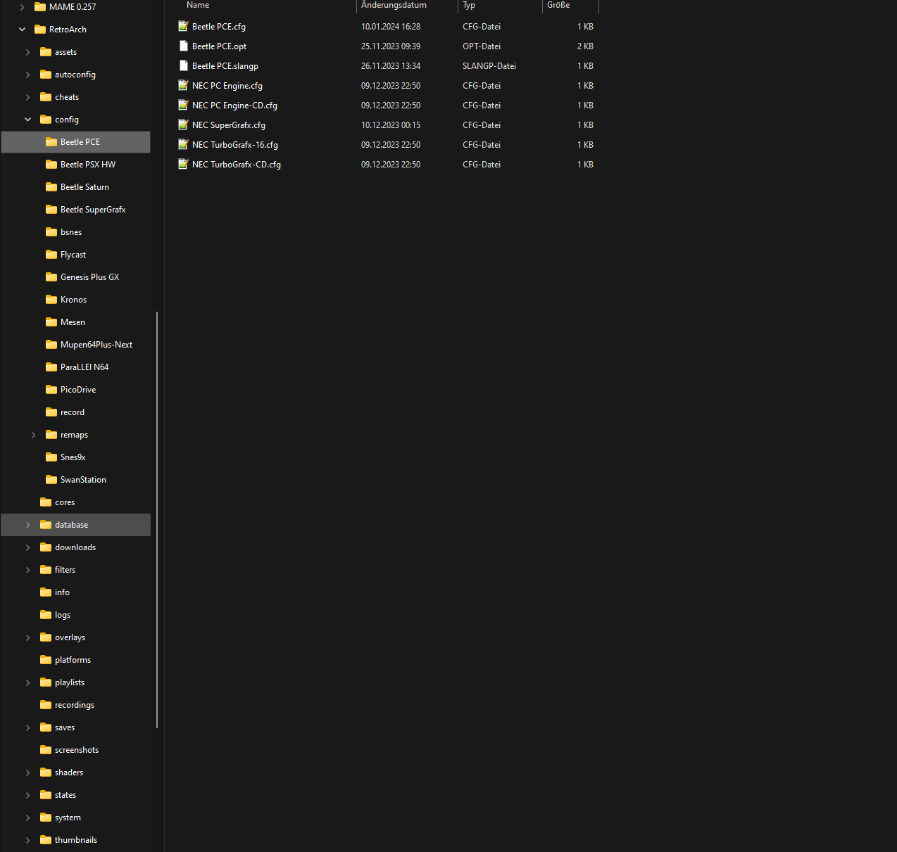
Task: Open the thumbnails folder in tree
Action: tap(76, 840)
